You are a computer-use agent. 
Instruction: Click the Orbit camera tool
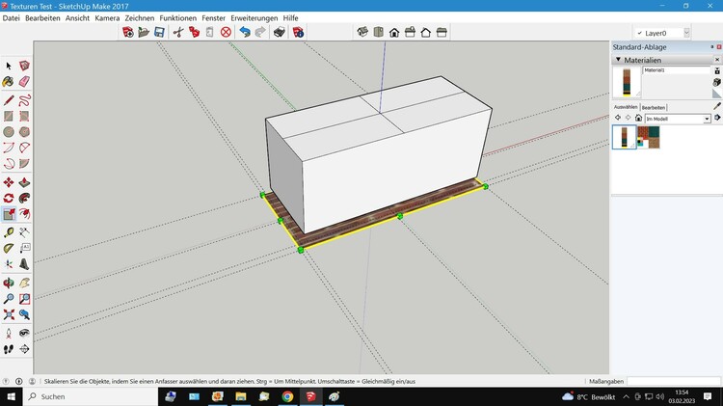9,283
